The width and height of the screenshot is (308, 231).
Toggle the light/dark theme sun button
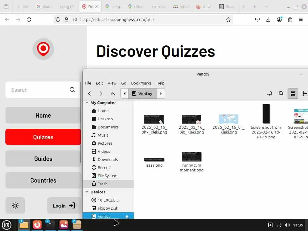pos(15,205)
